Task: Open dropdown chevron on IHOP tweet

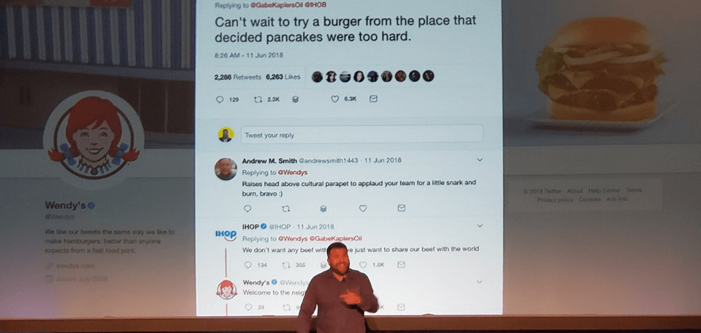Action: tap(480, 226)
